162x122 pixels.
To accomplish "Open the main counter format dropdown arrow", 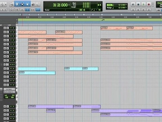I will 69,5.
